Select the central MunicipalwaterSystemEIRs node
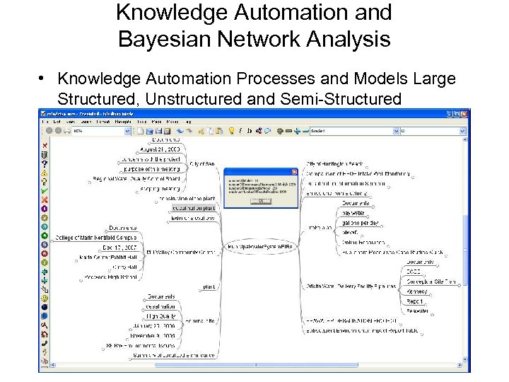509x382 pixels. [260, 247]
